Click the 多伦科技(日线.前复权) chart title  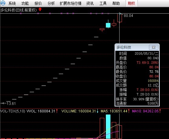(19, 10)
